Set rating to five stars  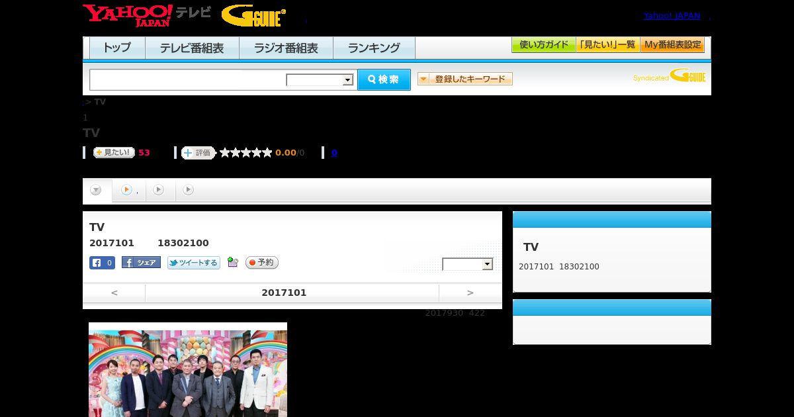267,153
